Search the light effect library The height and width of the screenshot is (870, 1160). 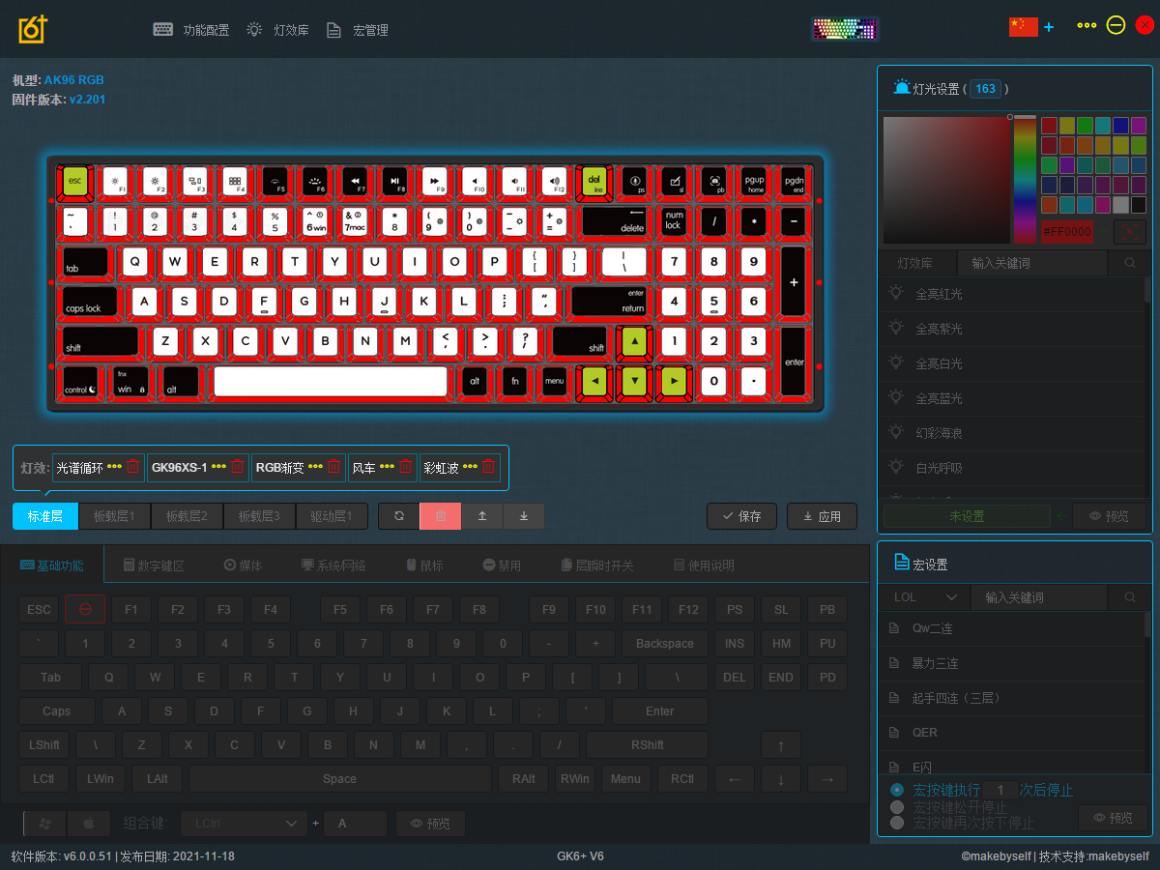(x=1129, y=263)
